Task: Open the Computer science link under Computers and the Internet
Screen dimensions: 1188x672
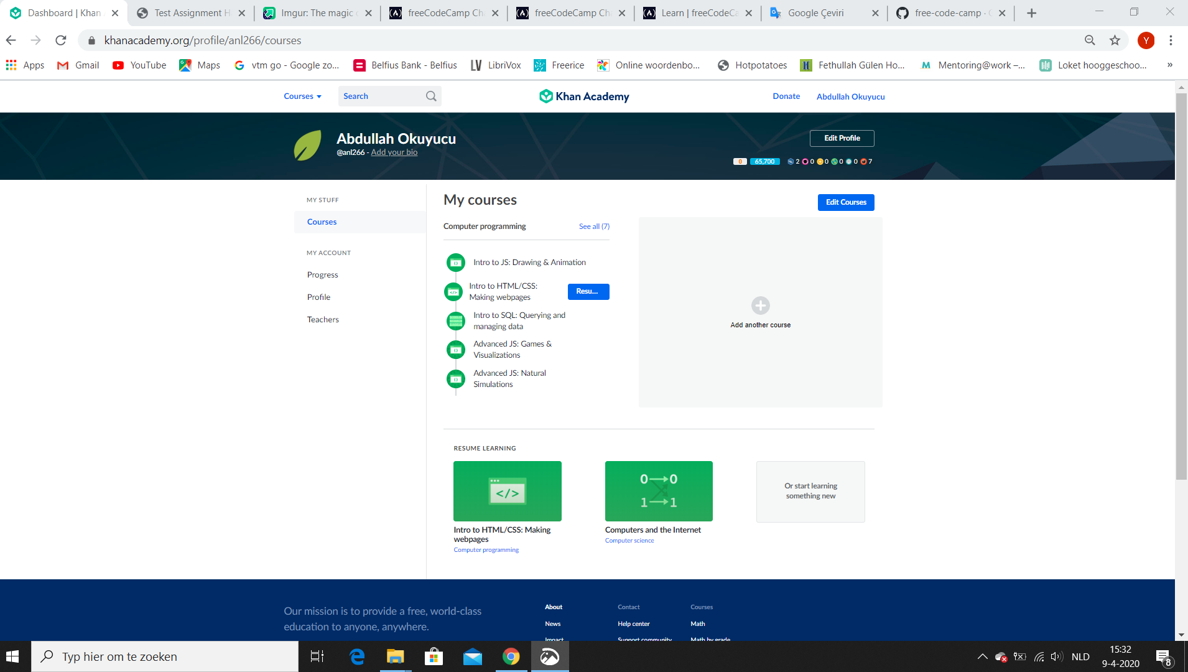Action: tap(629, 541)
